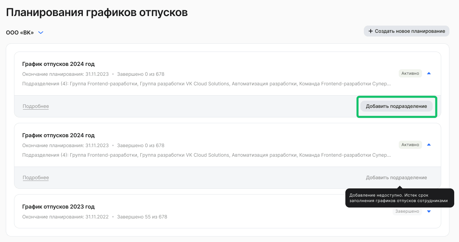Collapse the second График отпусков 2024 card

pyautogui.click(x=429, y=145)
